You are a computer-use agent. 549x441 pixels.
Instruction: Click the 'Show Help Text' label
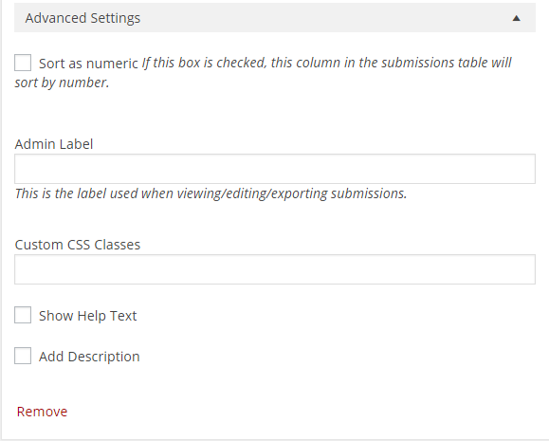point(87,316)
